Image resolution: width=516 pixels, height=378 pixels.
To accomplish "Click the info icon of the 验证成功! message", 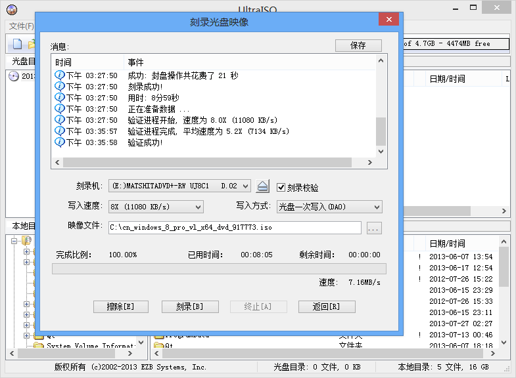I will [59, 142].
